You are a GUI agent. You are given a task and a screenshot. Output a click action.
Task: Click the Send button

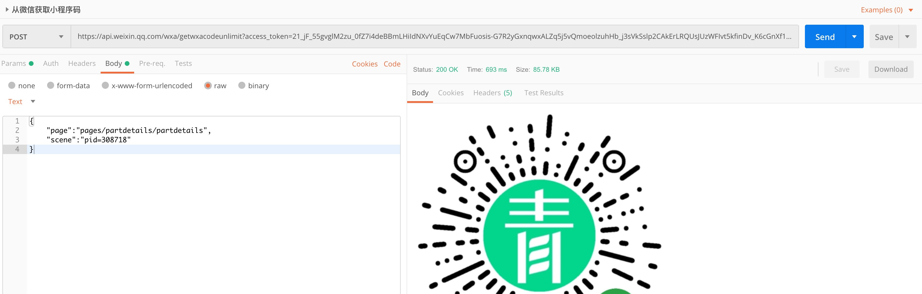(825, 36)
